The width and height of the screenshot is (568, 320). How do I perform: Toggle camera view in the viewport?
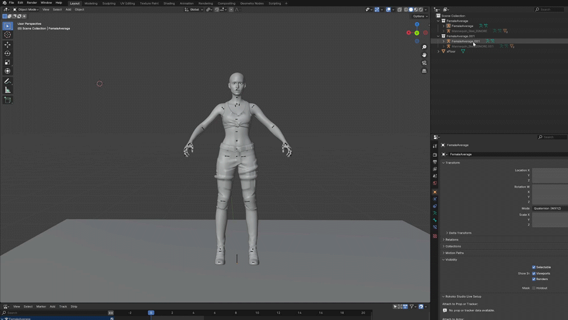point(424,63)
